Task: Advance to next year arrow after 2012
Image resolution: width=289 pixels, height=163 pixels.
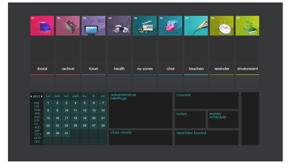Action: [42, 96]
